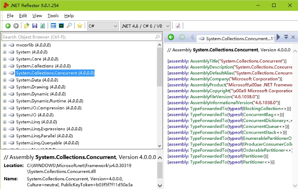Click the Search Object Browser input field

pyautogui.click(x=79, y=37)
